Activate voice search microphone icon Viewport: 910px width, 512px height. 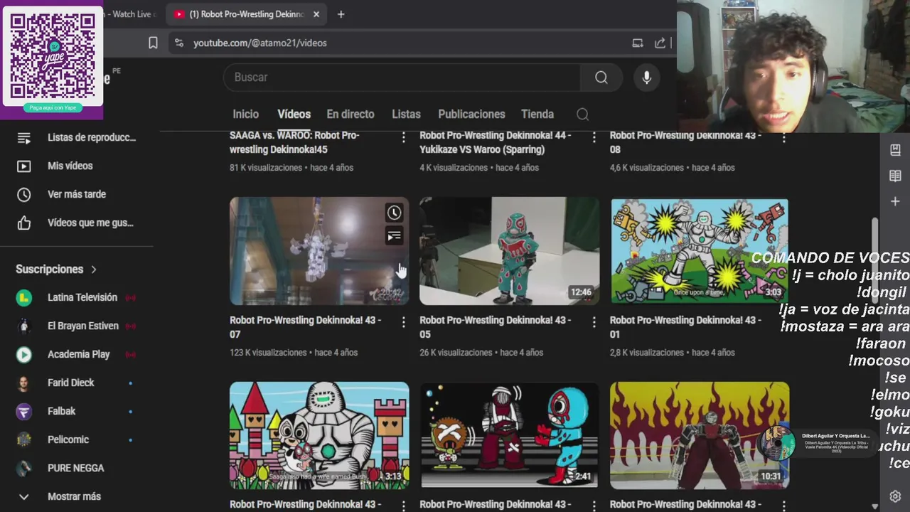pos(646,78)
